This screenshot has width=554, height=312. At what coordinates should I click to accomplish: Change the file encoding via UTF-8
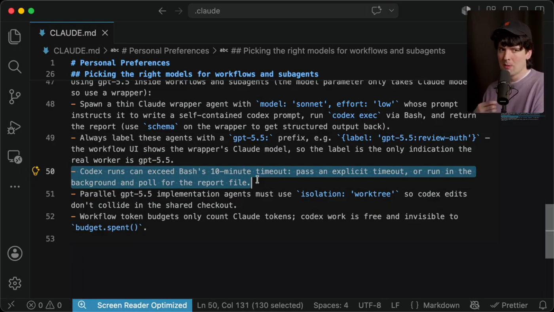pyautogui.click(x=370, y=305)
